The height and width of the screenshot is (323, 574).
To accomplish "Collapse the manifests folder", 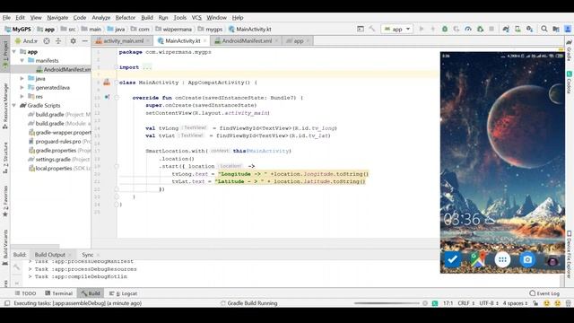I will click(x=22, y=60).
